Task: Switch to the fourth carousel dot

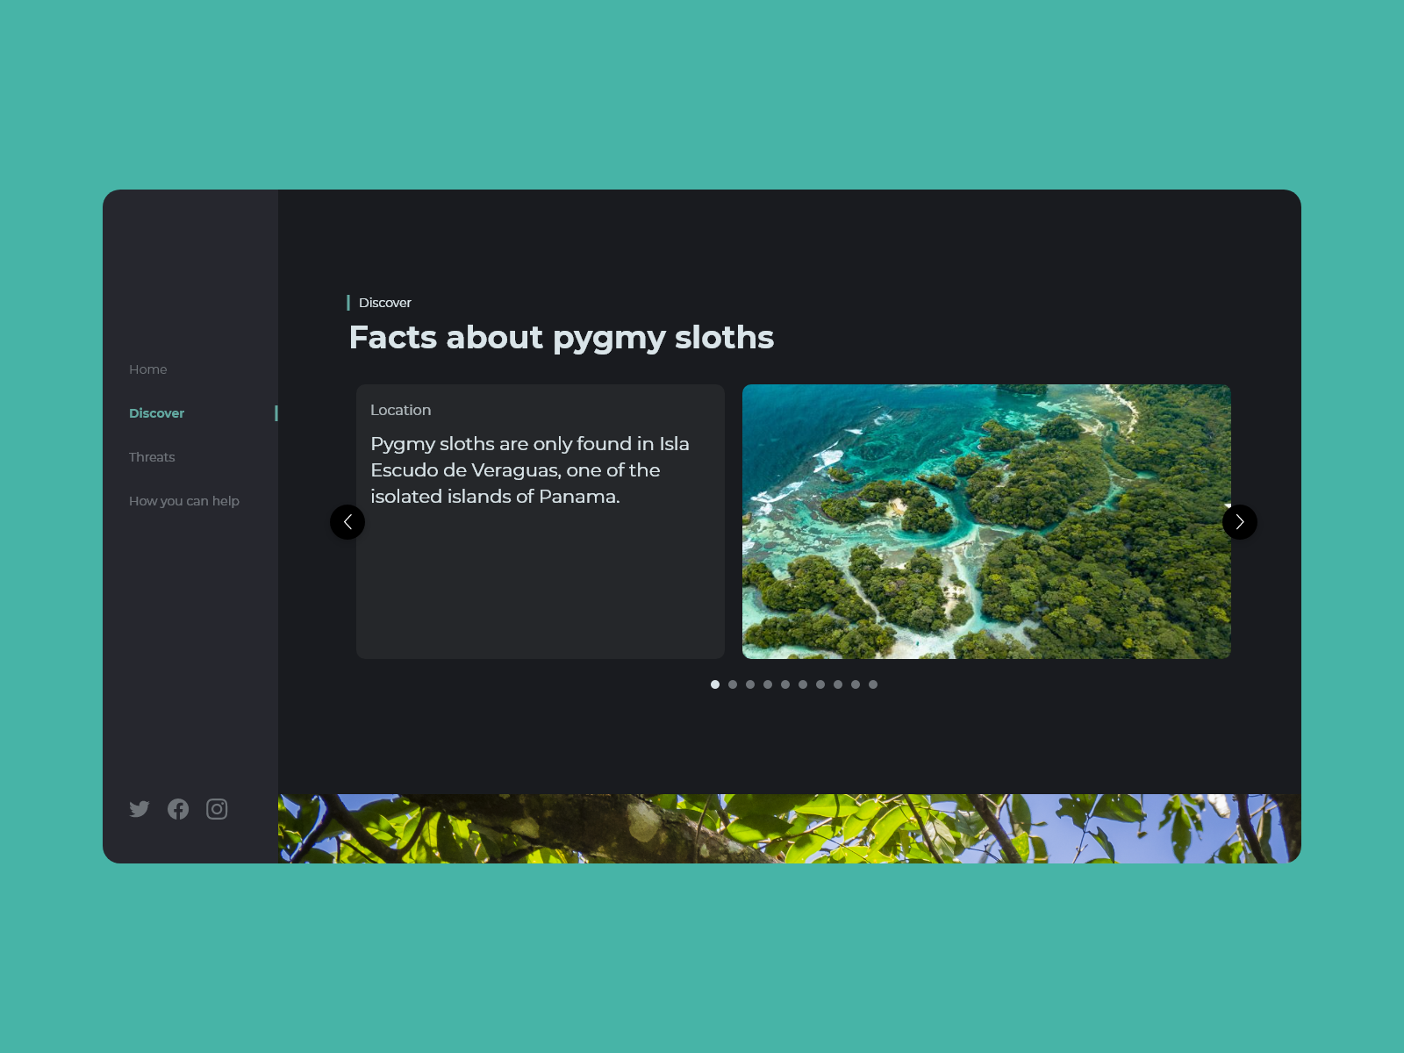Action: click(768, 684)
